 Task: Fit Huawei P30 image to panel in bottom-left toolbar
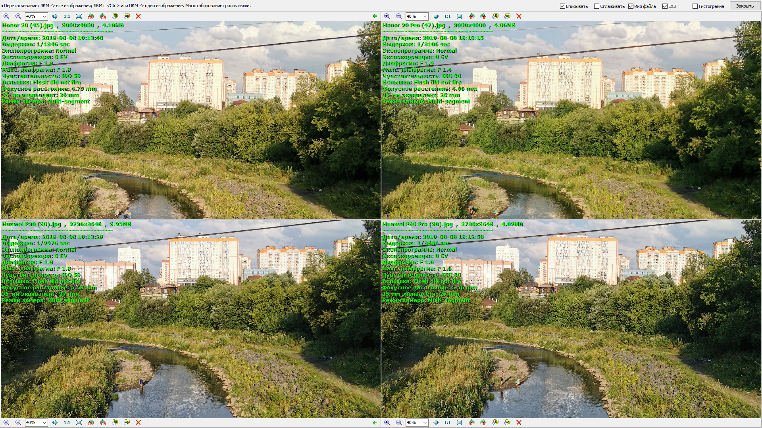click(x=79, y=422)
